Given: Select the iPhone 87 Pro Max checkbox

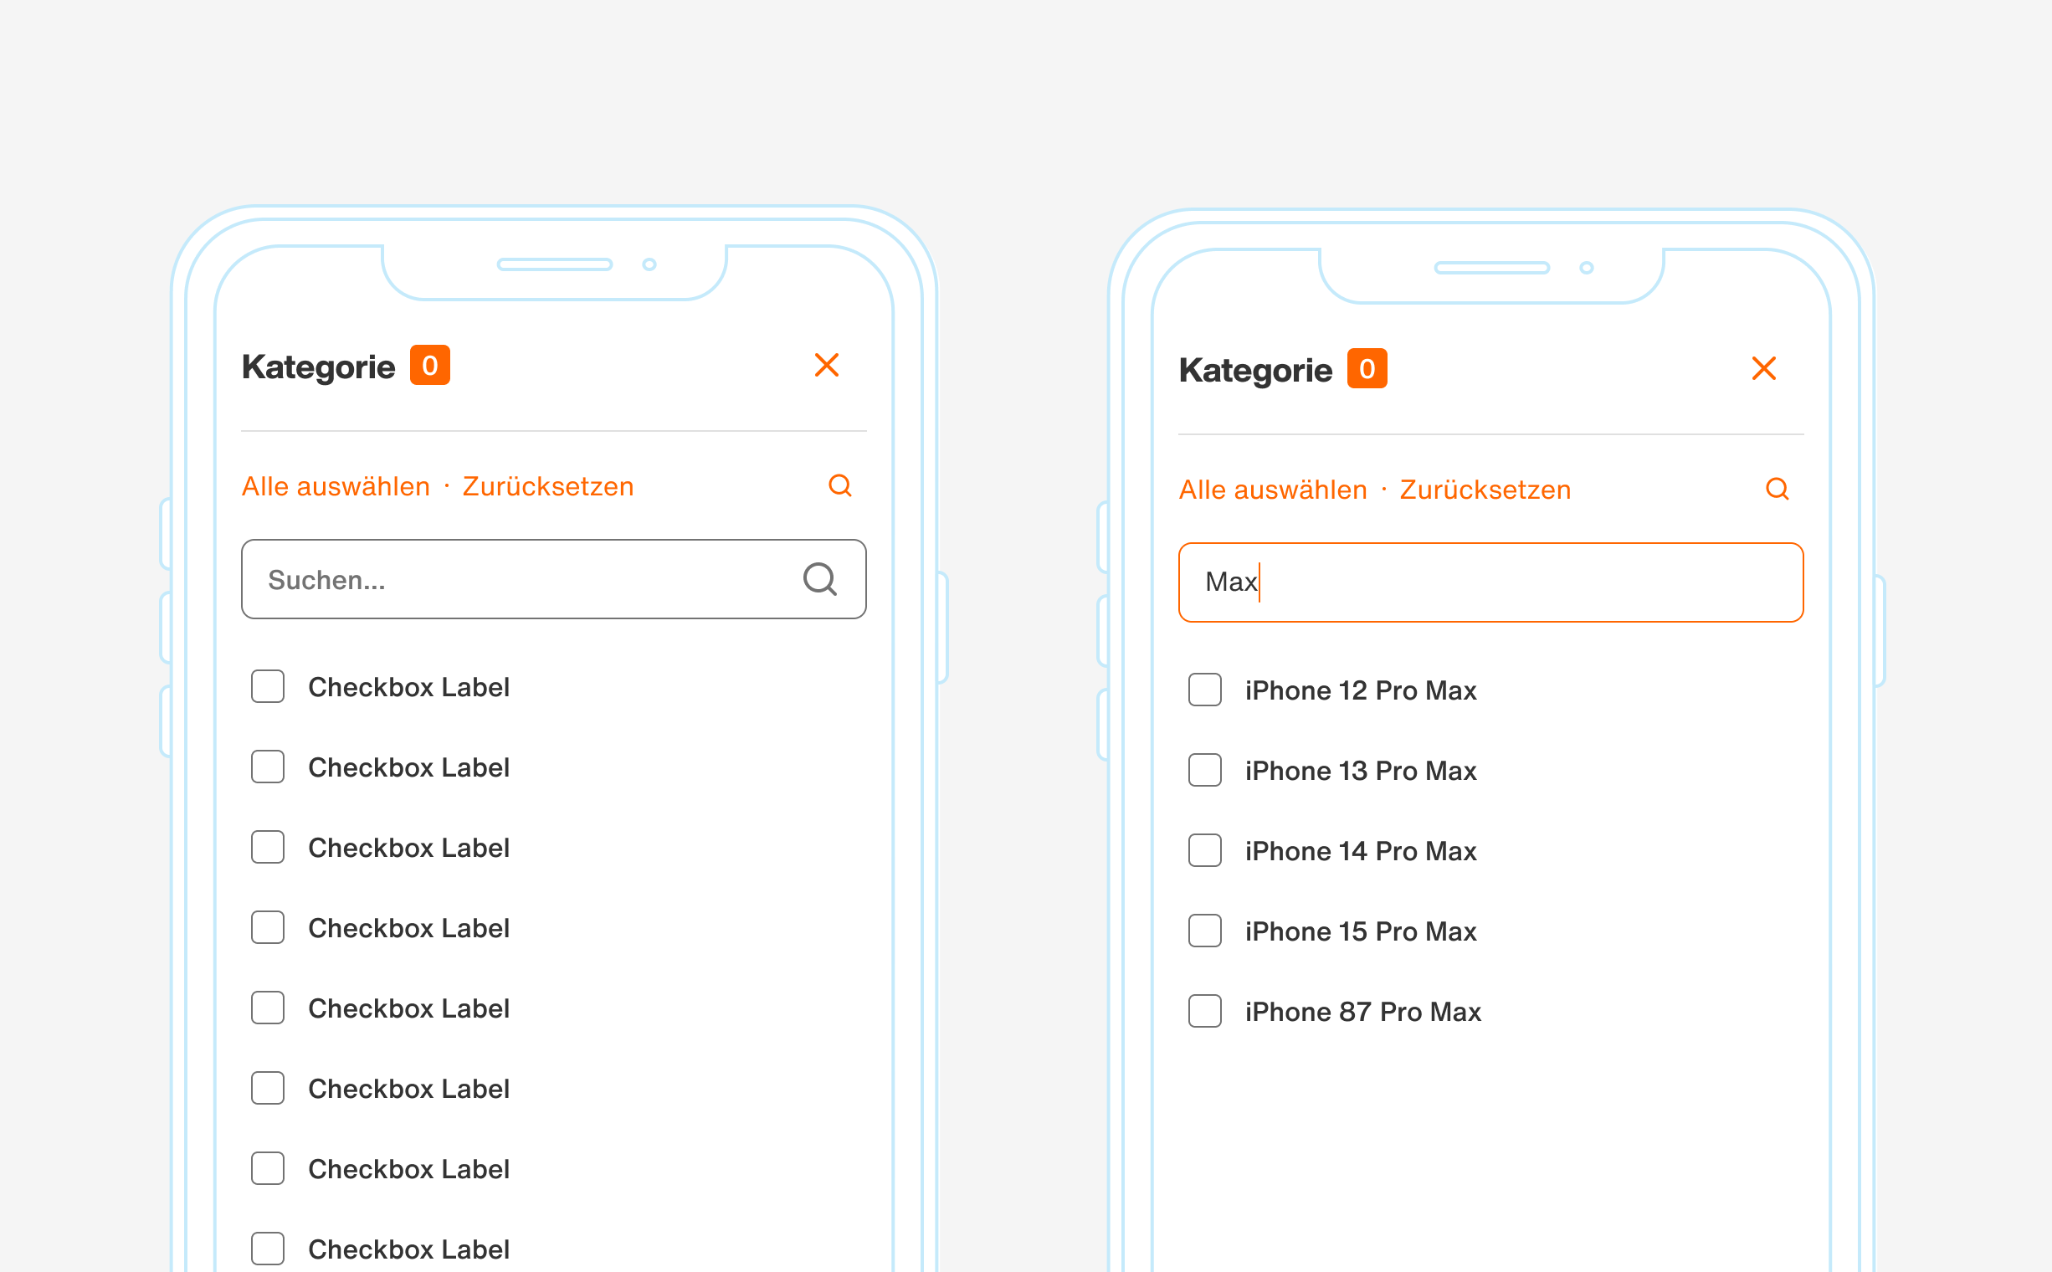Looking at the screenshot, I should click(1204, 1011).
